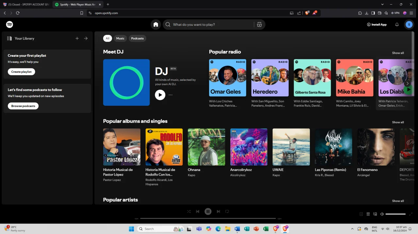418x234 pixels.
Task: Open Excel from the taskbar
Action: click(266, 229)
